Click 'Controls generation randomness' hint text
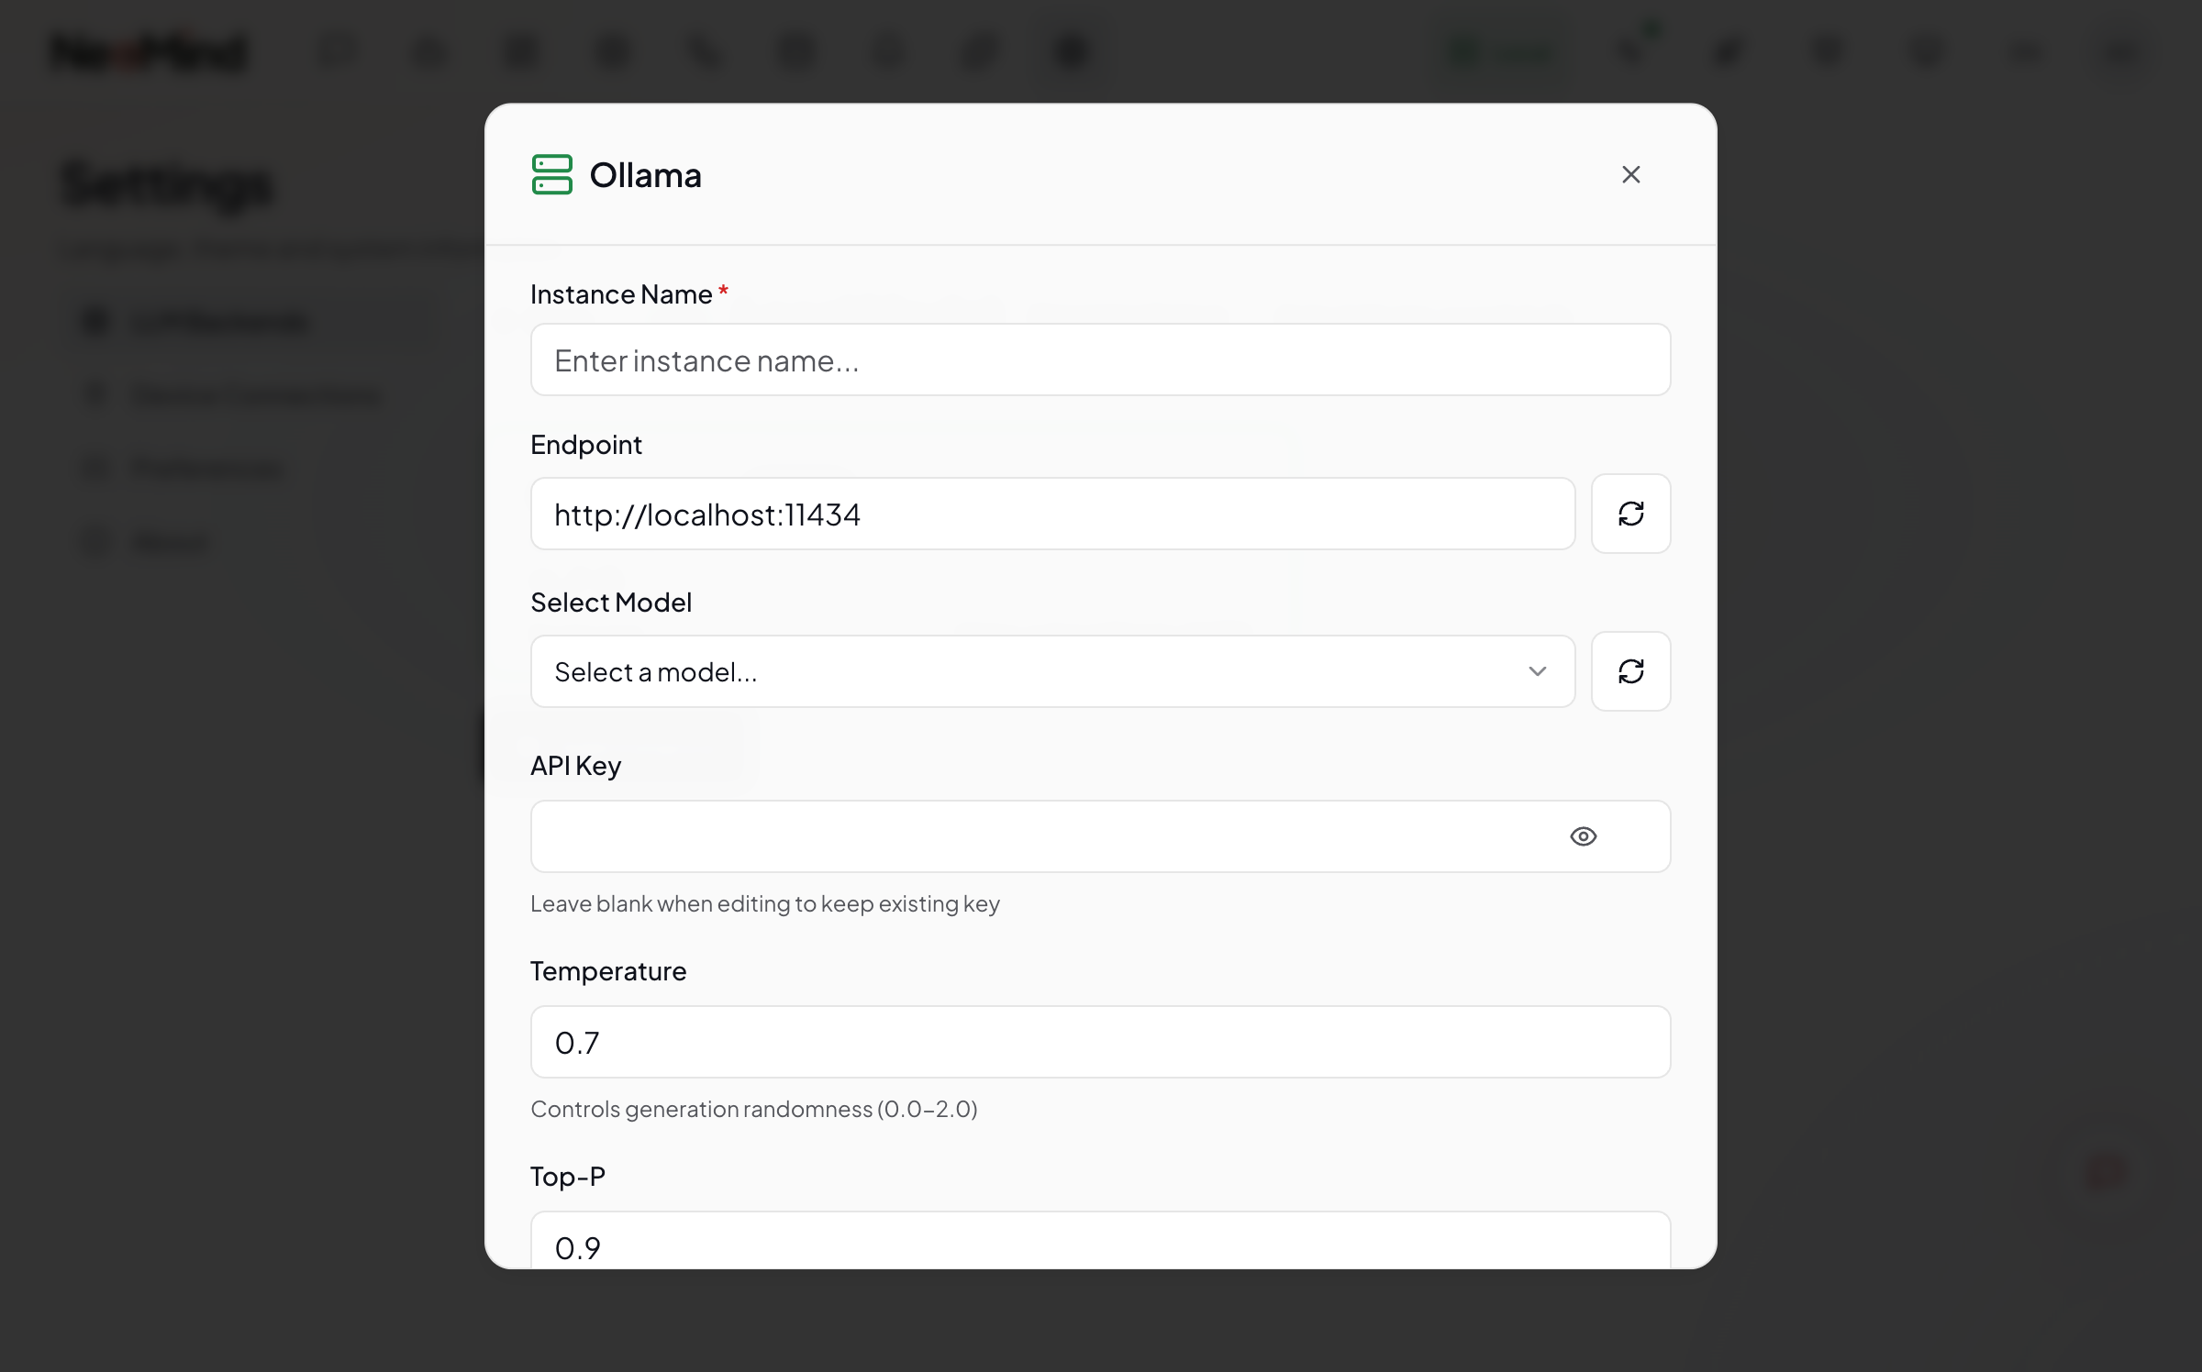The width and height of the screenshot is (2202, 1372). pos(753,1110)
